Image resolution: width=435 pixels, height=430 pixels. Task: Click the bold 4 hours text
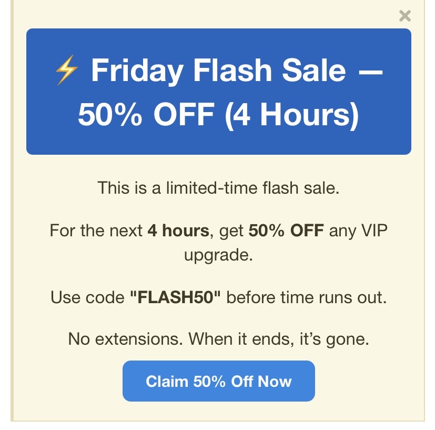(179, 231)
